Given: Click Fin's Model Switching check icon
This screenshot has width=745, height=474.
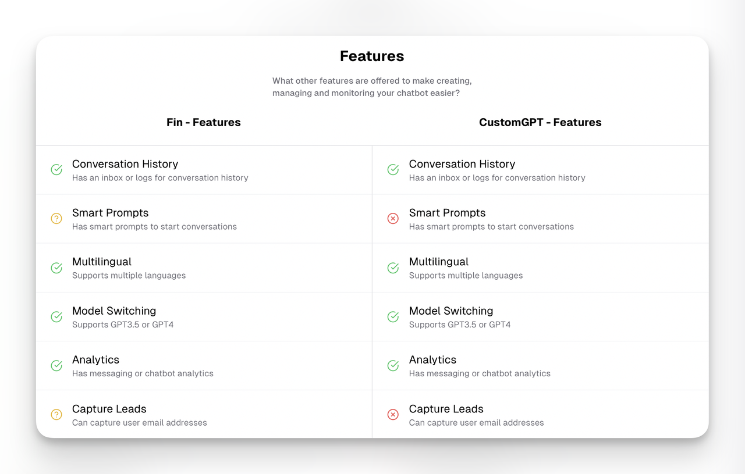Looking at the screenshot, I should click(x=56, y=317).
